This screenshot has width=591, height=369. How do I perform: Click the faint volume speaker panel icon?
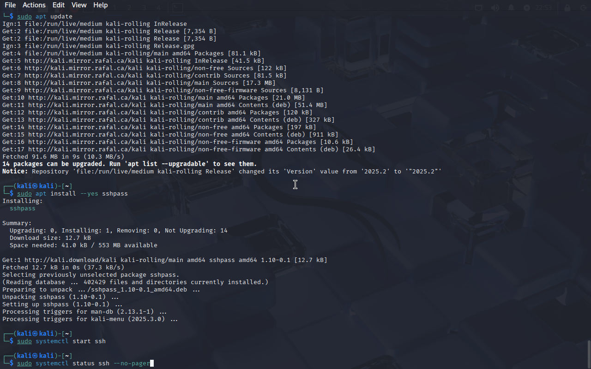tap(495, 8)
